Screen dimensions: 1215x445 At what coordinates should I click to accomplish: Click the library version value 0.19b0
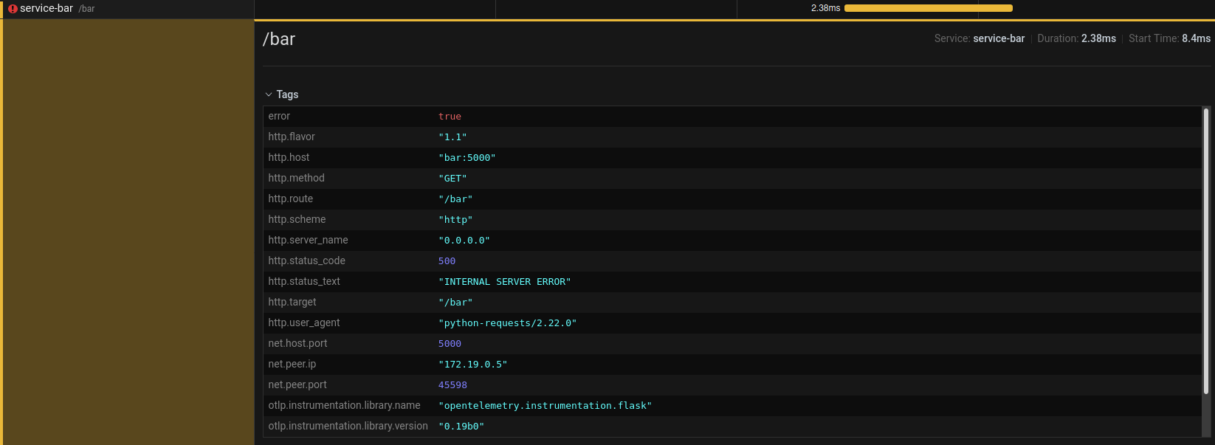click(461, 427)
